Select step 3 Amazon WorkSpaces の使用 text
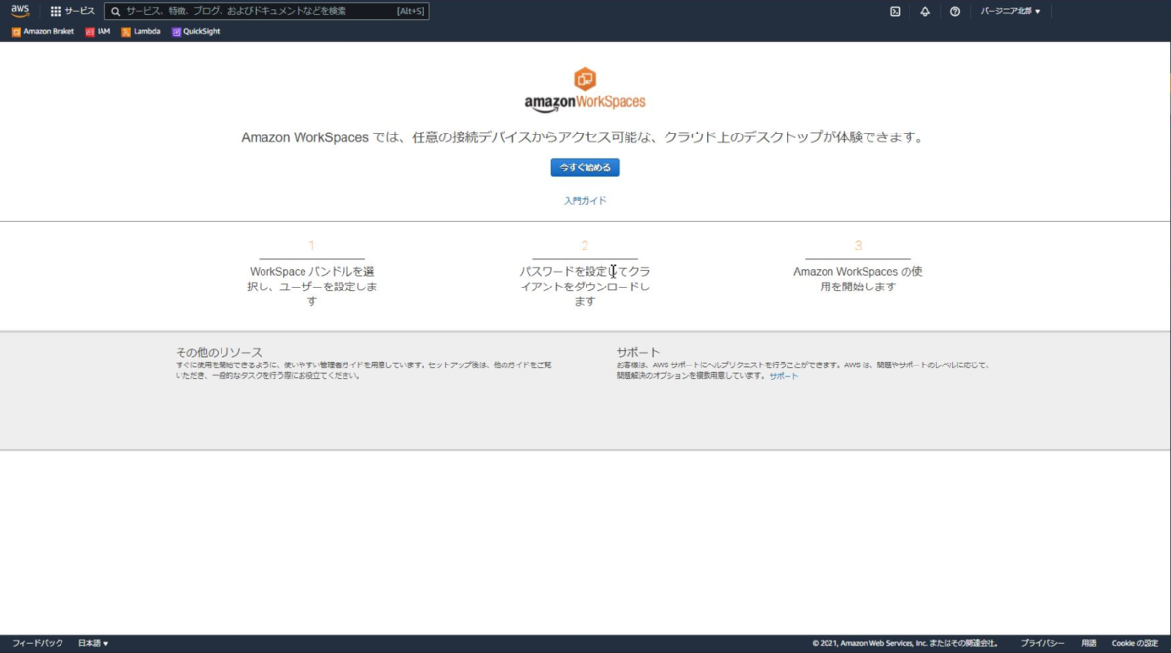1171x653 pixels. [x=858, y=279]
